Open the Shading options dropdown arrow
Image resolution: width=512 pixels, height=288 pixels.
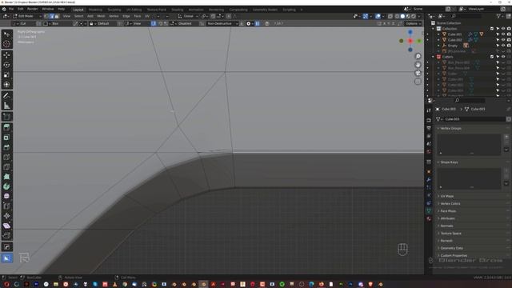pyautogui.click(x=419, y=16)
